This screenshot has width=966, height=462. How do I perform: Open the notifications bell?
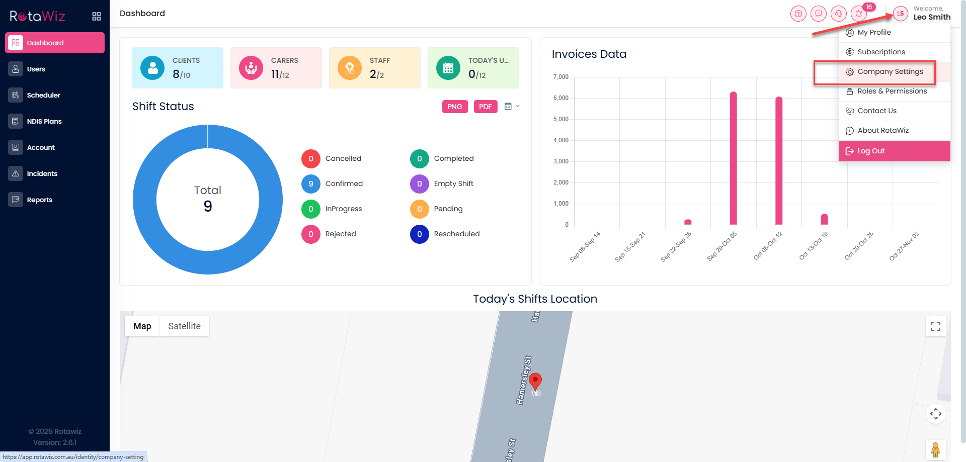(x=859, y=14)
